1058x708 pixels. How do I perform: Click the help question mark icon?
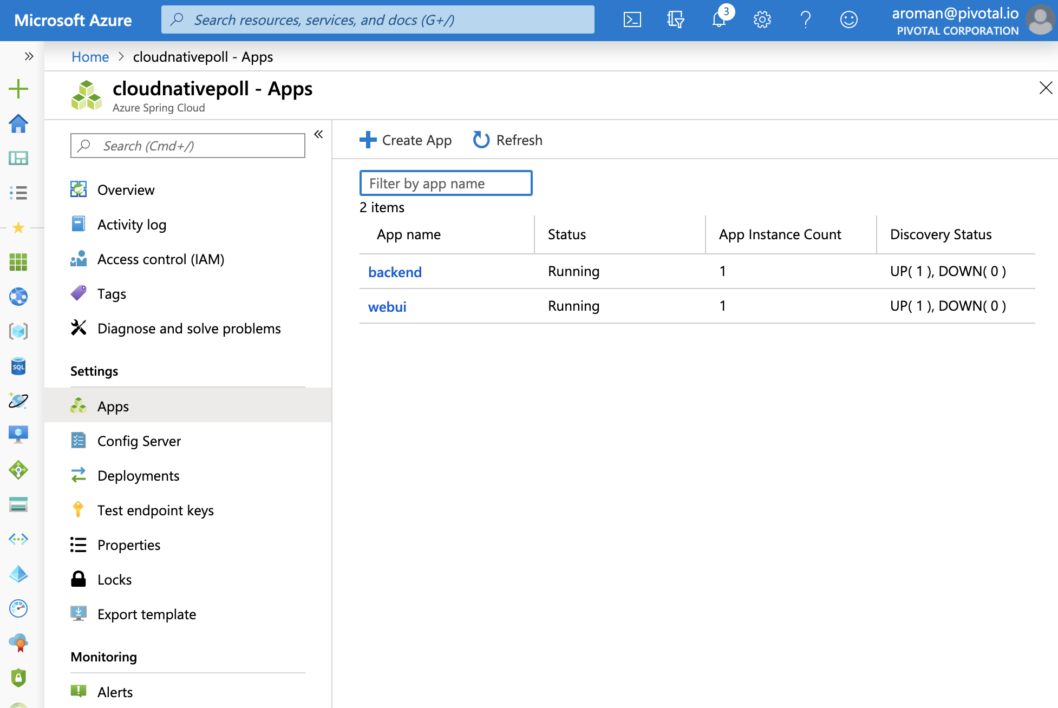(805, 20)
